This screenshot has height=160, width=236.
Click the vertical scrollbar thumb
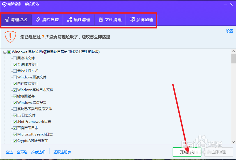(x=233, y=59)
